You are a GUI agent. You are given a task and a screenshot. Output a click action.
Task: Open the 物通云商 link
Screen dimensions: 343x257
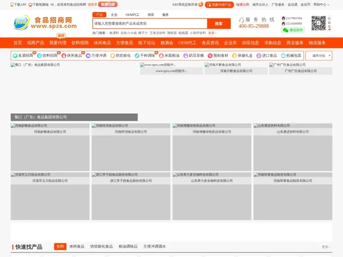[243, 5]
